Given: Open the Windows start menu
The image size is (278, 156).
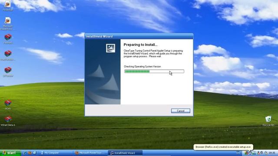Looking at the screenshot, I should point(10,153).
